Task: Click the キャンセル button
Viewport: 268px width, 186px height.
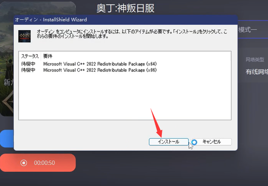Action: [212, 142]
